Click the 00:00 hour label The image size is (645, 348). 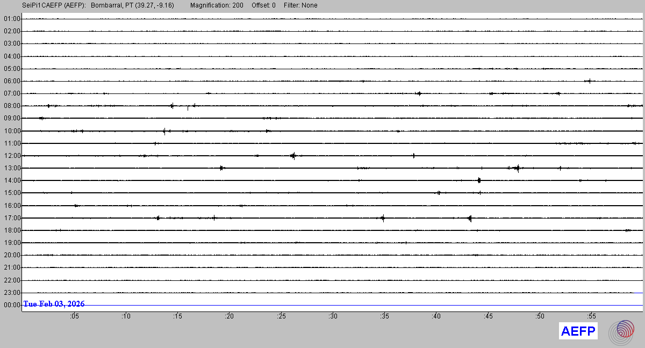12,305
